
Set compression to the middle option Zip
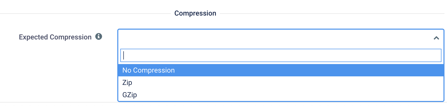pyautogui.click(x=127, y=83)
